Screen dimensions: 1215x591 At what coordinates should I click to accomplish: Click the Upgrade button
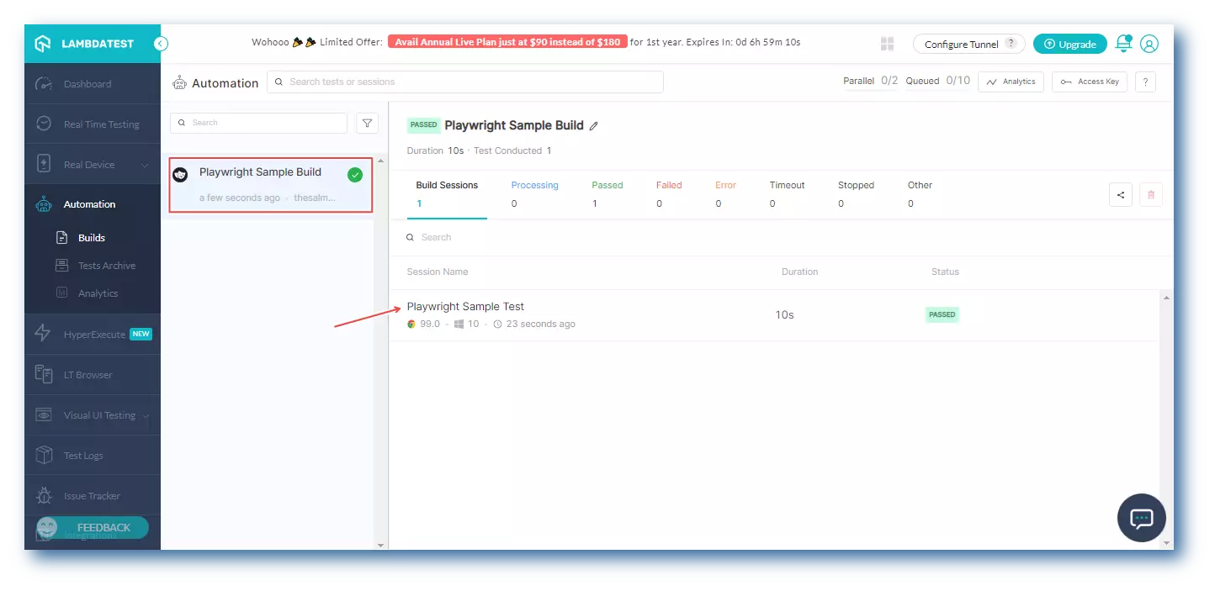(1069, 45)
